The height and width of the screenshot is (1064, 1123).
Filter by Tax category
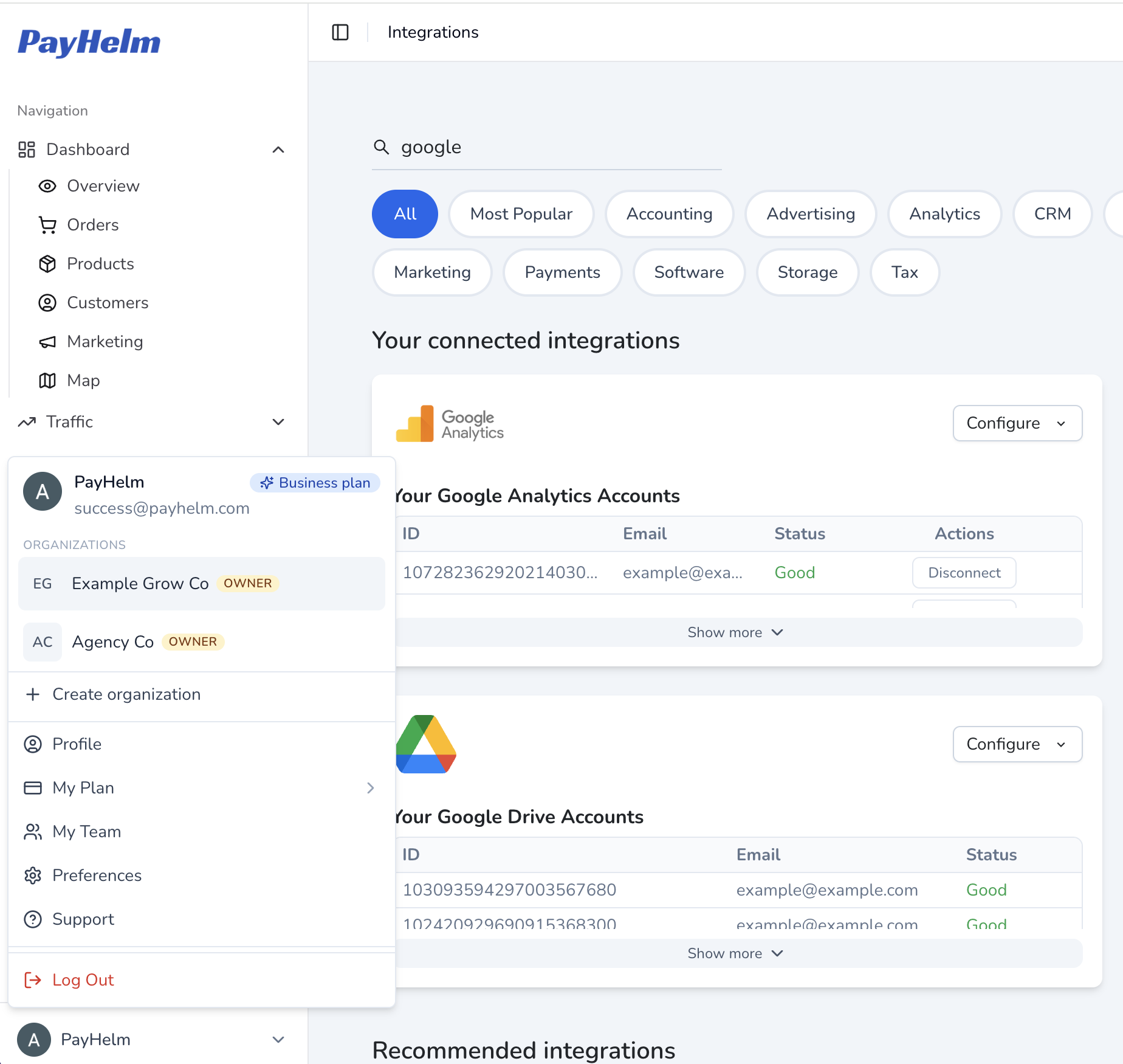click(x=904, y=272)
